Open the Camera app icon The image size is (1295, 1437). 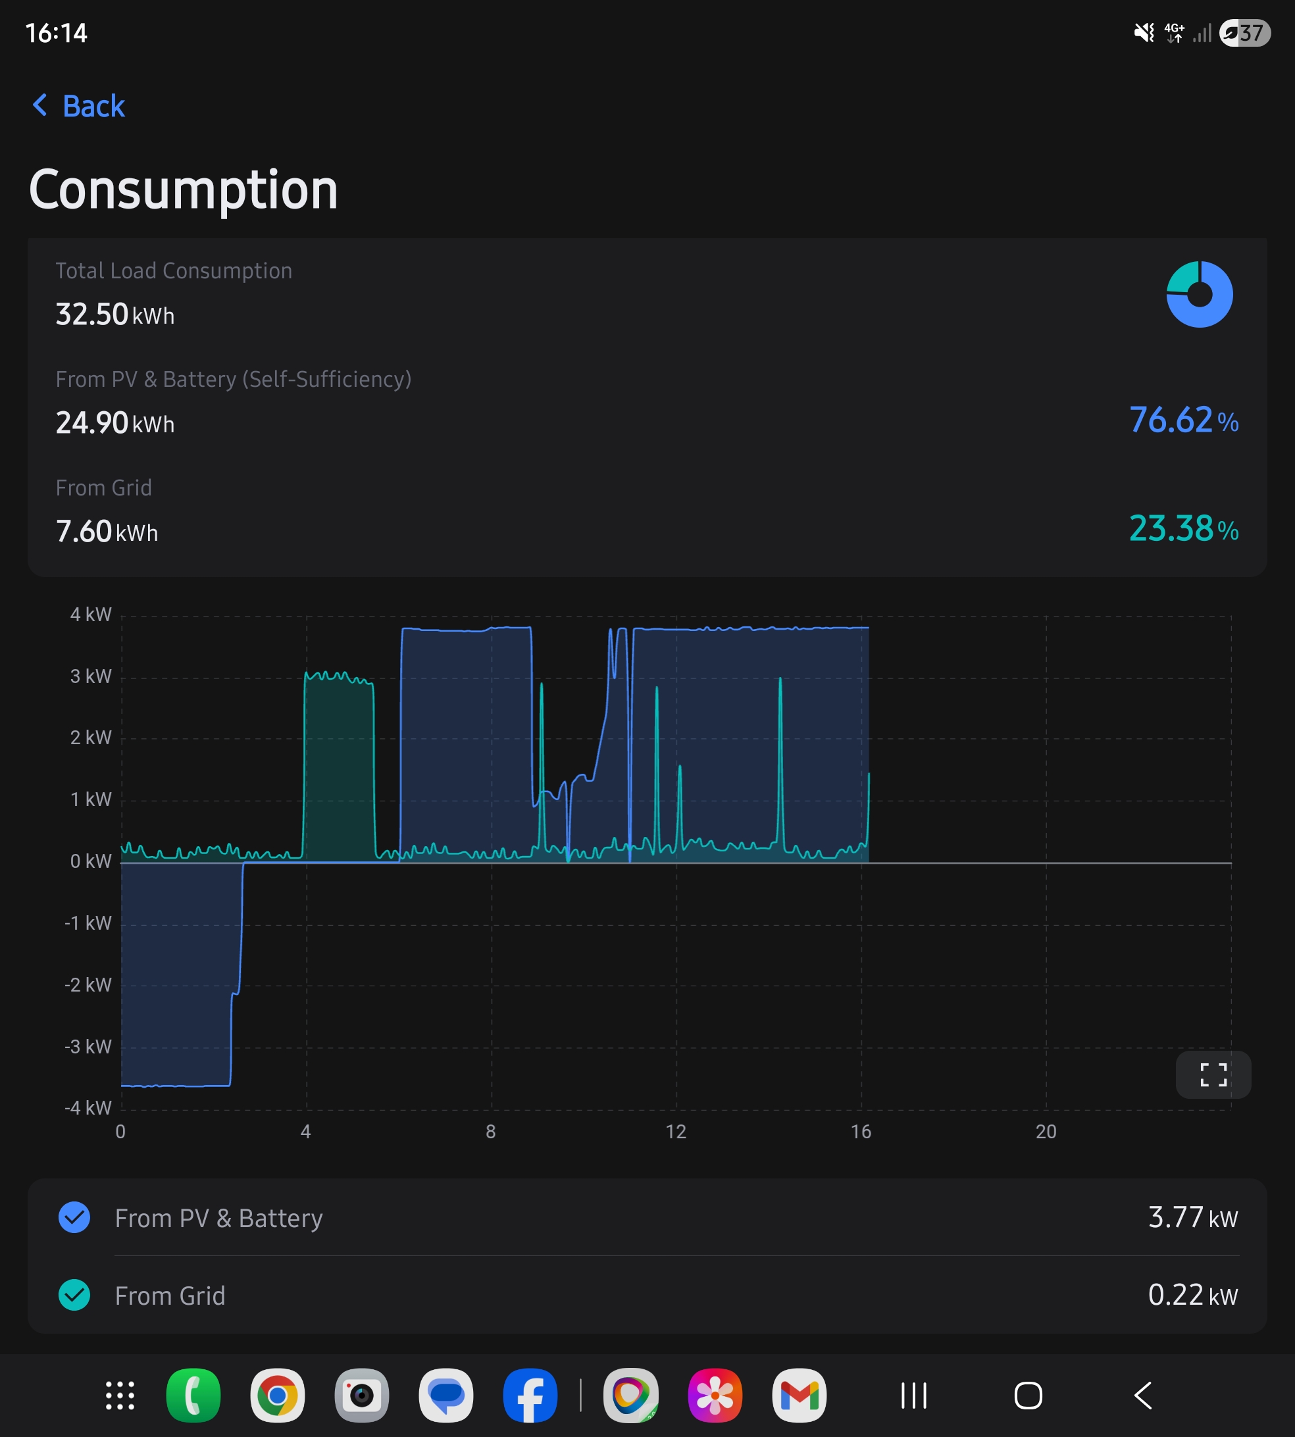pyautogui.click(x=361, y=1395)
